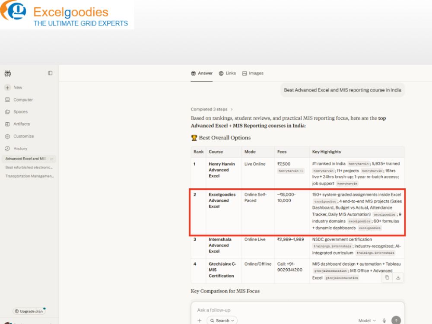
Task: Open the 'Advanced Excel and MIS' history thread
Action: tap(25, 159)
